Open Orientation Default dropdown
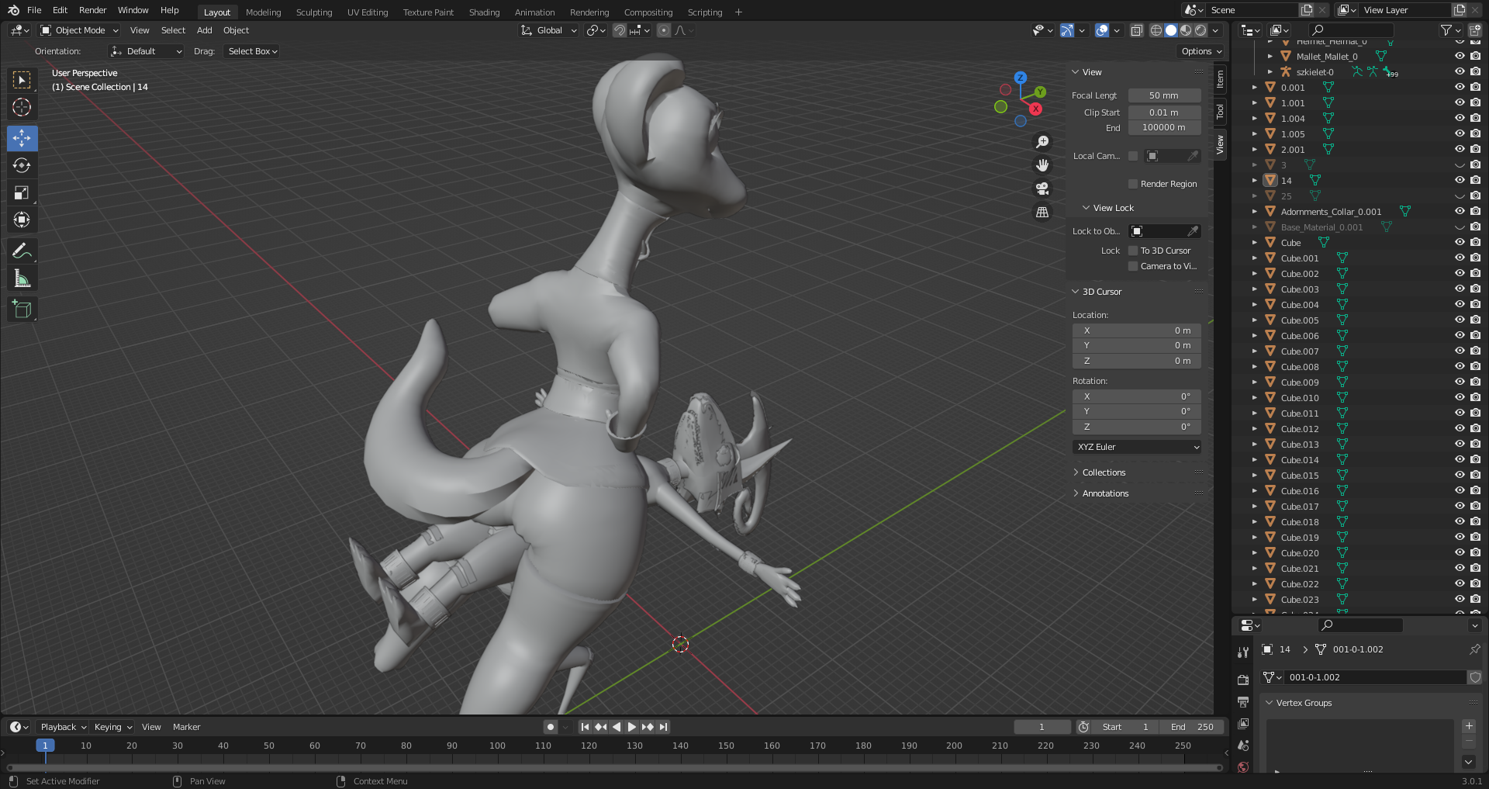This screenshot has width=1489, height=789. (147, 51)
